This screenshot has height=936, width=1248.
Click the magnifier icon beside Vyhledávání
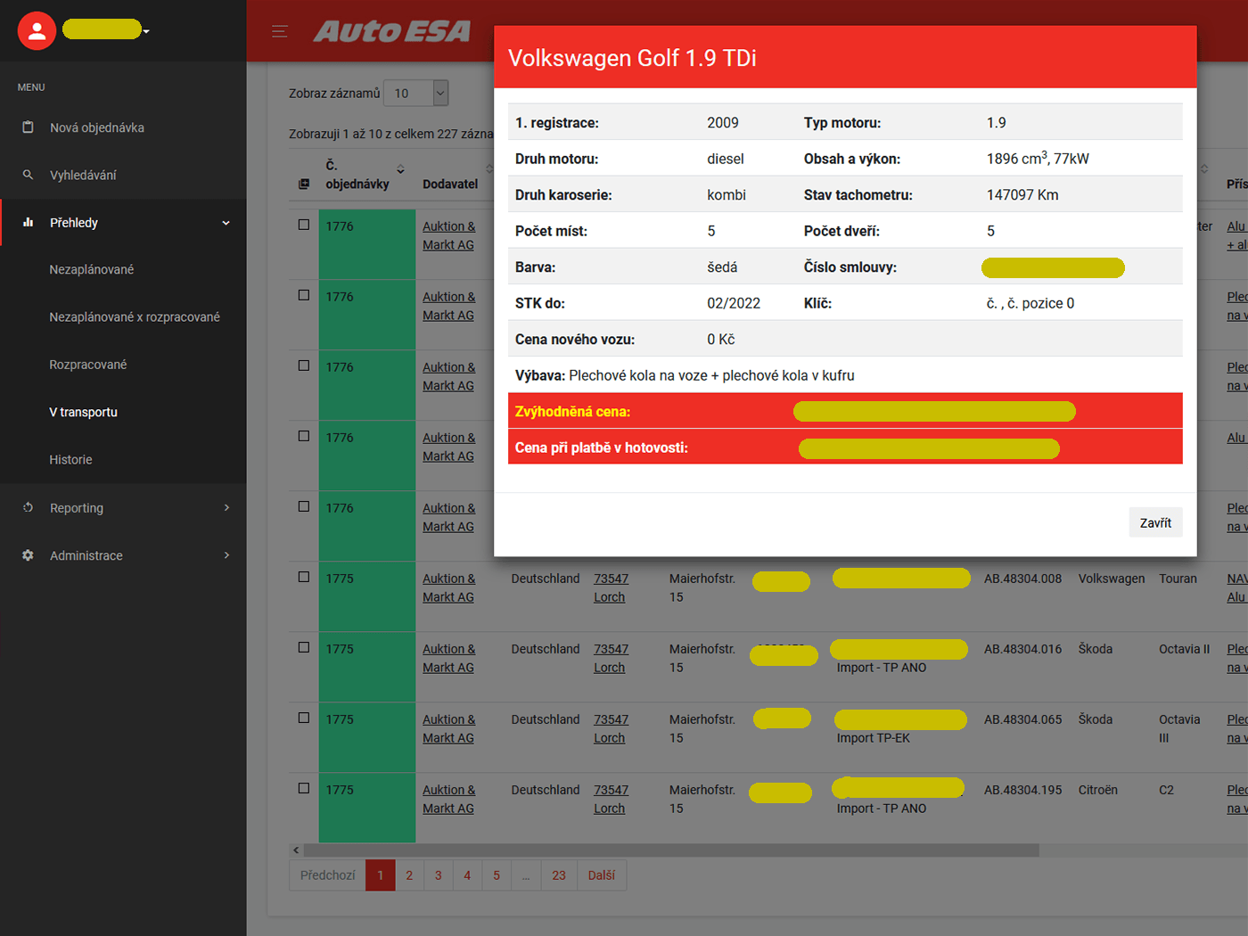pyautogui.click(x=28, y=175)
